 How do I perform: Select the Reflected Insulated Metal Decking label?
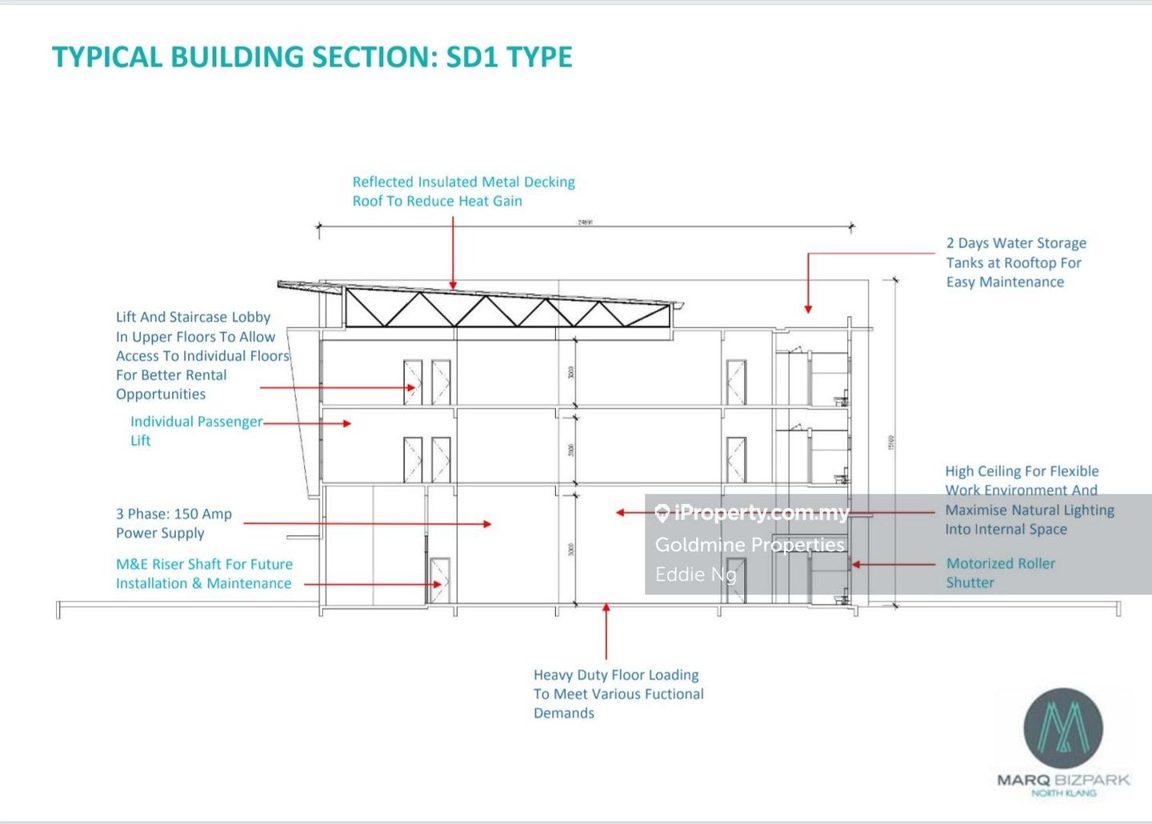(463, 191)
